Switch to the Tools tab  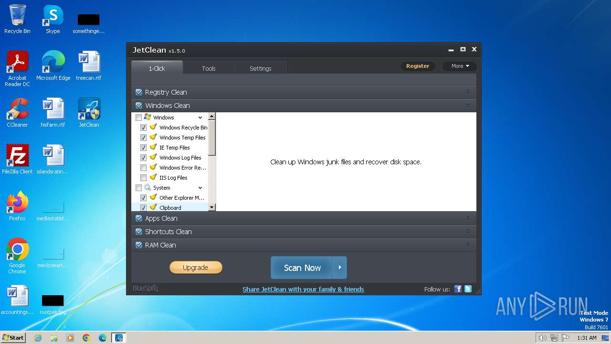tap(209, 68)
